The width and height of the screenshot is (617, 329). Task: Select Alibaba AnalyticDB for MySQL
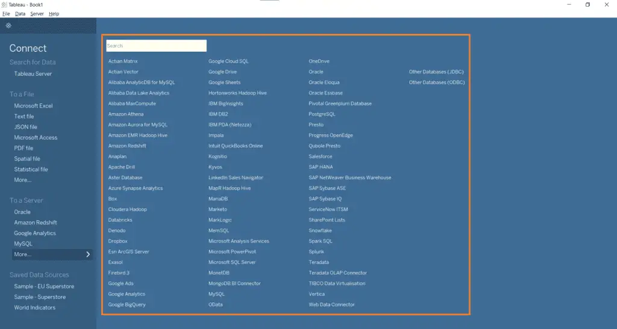(142, 82)
